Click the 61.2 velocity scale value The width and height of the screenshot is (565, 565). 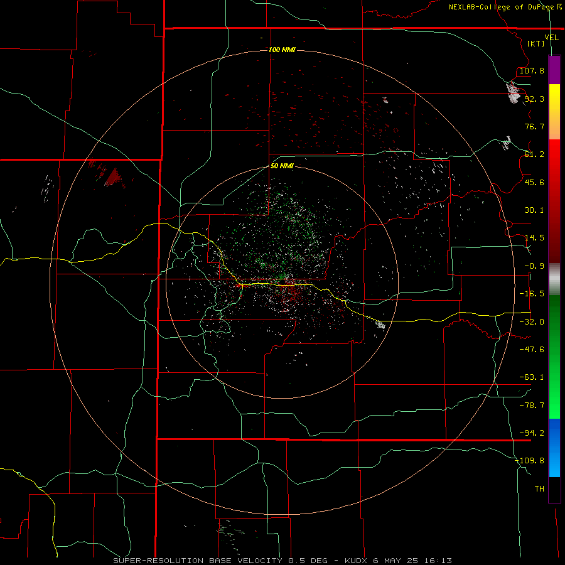(534, 154)
